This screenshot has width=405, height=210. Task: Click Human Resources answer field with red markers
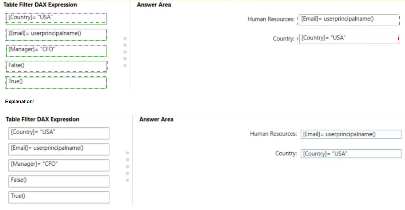click(x=349, y=20)
